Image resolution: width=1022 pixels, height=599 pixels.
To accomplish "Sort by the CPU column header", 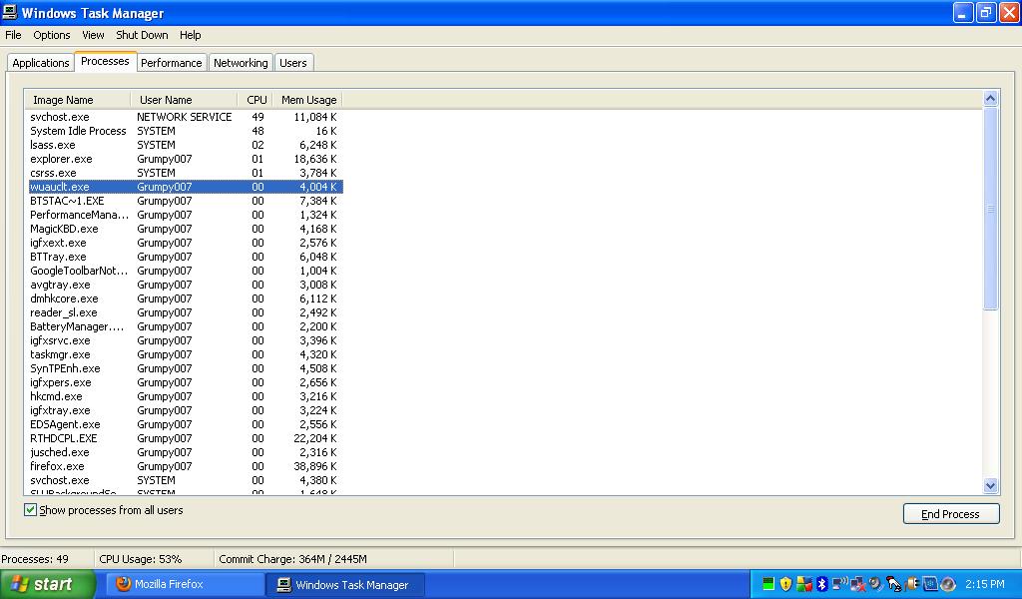I will click(x=255, y=100).
